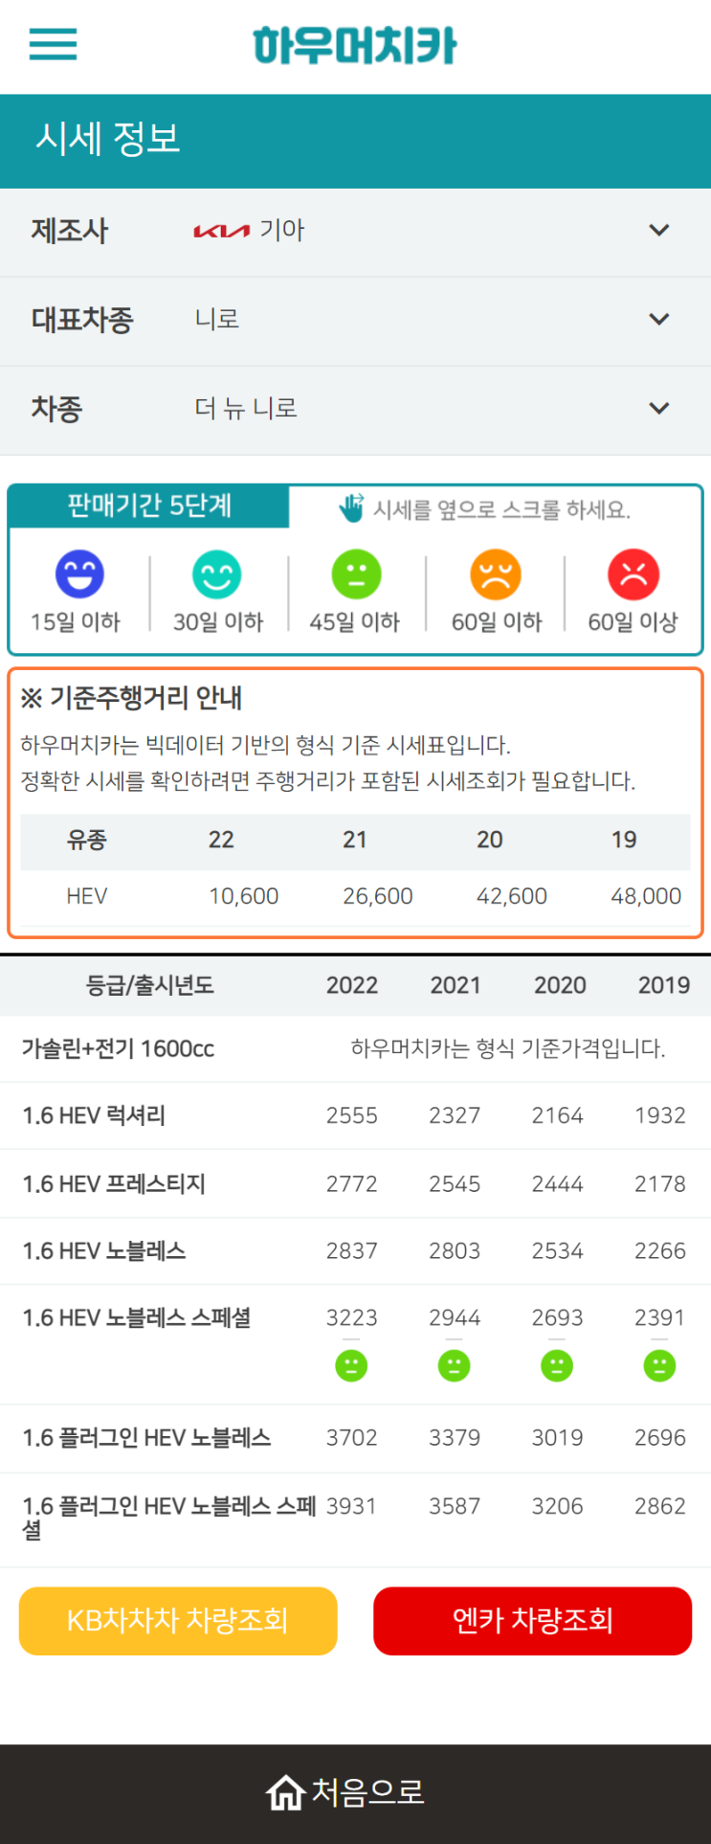Click 엔카 차량조회 button
Image resolution: width=711 pixels, height=1844 pixels.
pyautogui.click(x=532, y=1621)
